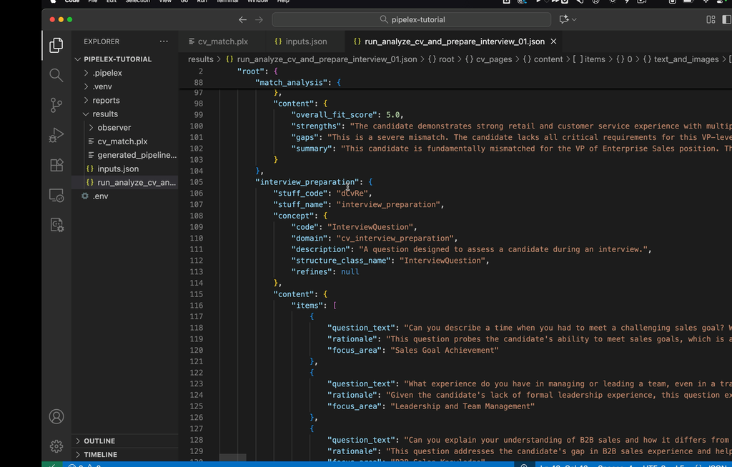Open the Manage gear settings
This screenshot has height=467, width=732.
point(56,446)
